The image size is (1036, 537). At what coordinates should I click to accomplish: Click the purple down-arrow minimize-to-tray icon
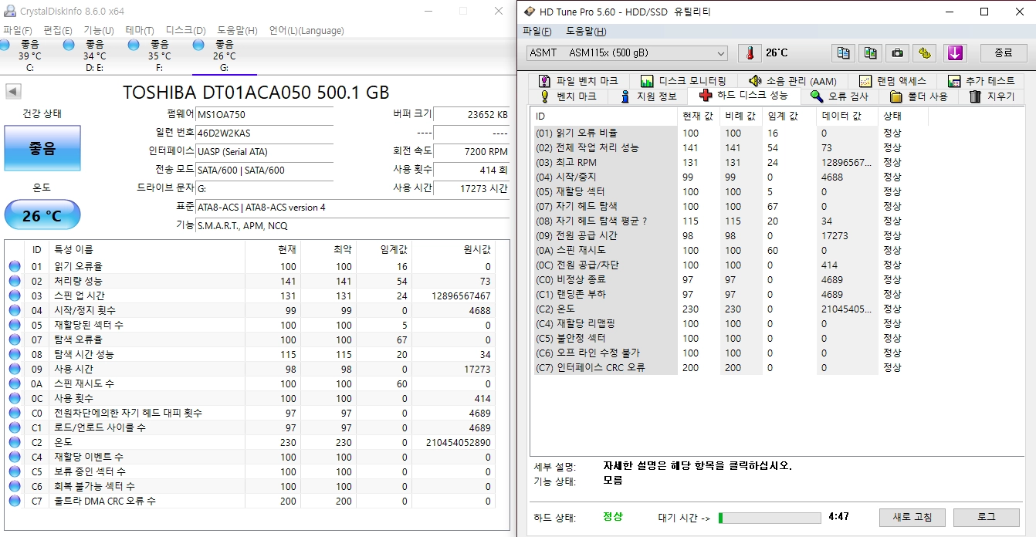[955, 53]
